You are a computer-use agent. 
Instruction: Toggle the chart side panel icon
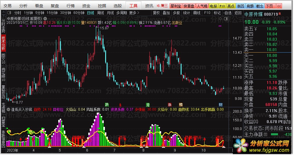(x=226, y=19)
